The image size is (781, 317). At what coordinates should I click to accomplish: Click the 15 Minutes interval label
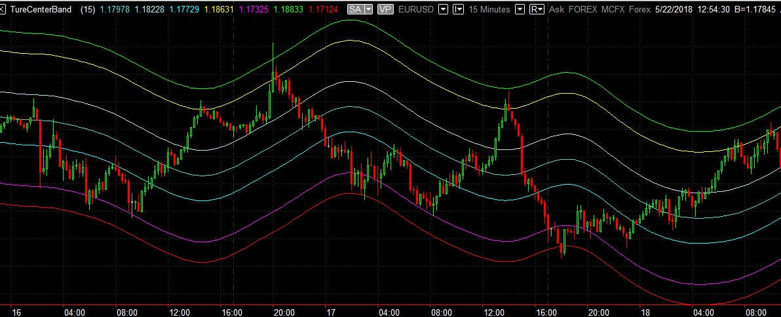(489, 9)
